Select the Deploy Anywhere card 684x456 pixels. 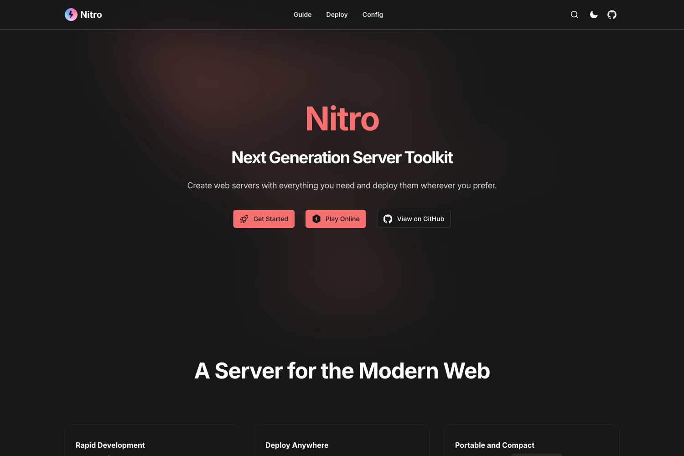[x=342, y=442]
